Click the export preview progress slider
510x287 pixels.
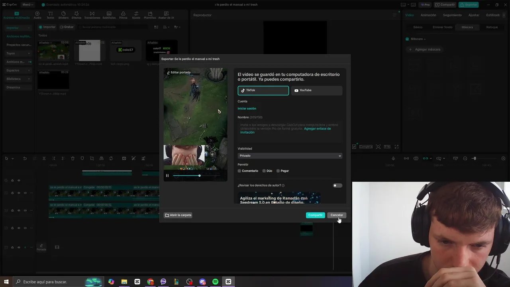[196, 175]
